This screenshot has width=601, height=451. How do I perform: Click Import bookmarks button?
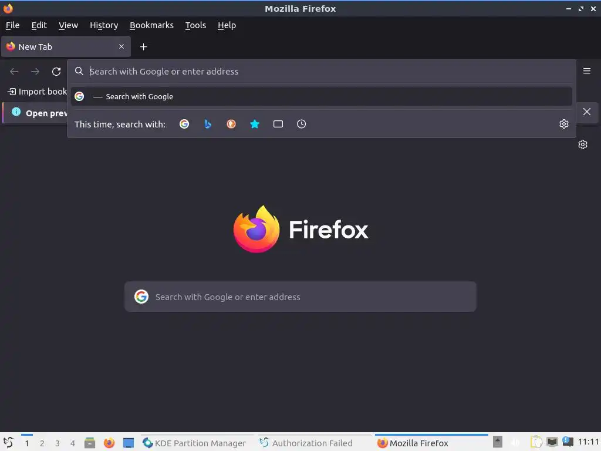37,92
